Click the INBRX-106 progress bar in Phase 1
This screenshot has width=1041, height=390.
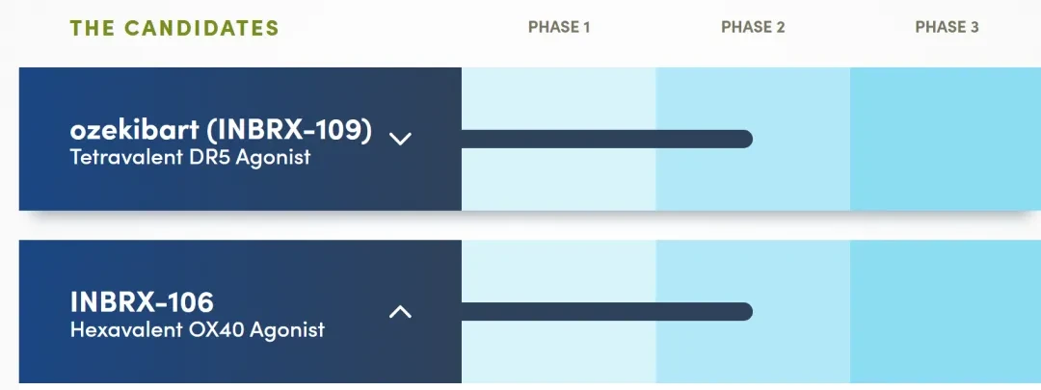558,311
